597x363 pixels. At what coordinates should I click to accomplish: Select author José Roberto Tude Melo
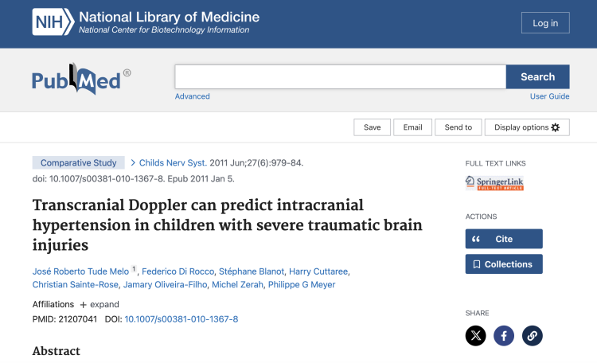pyautogui.click(x=80, y=271)
